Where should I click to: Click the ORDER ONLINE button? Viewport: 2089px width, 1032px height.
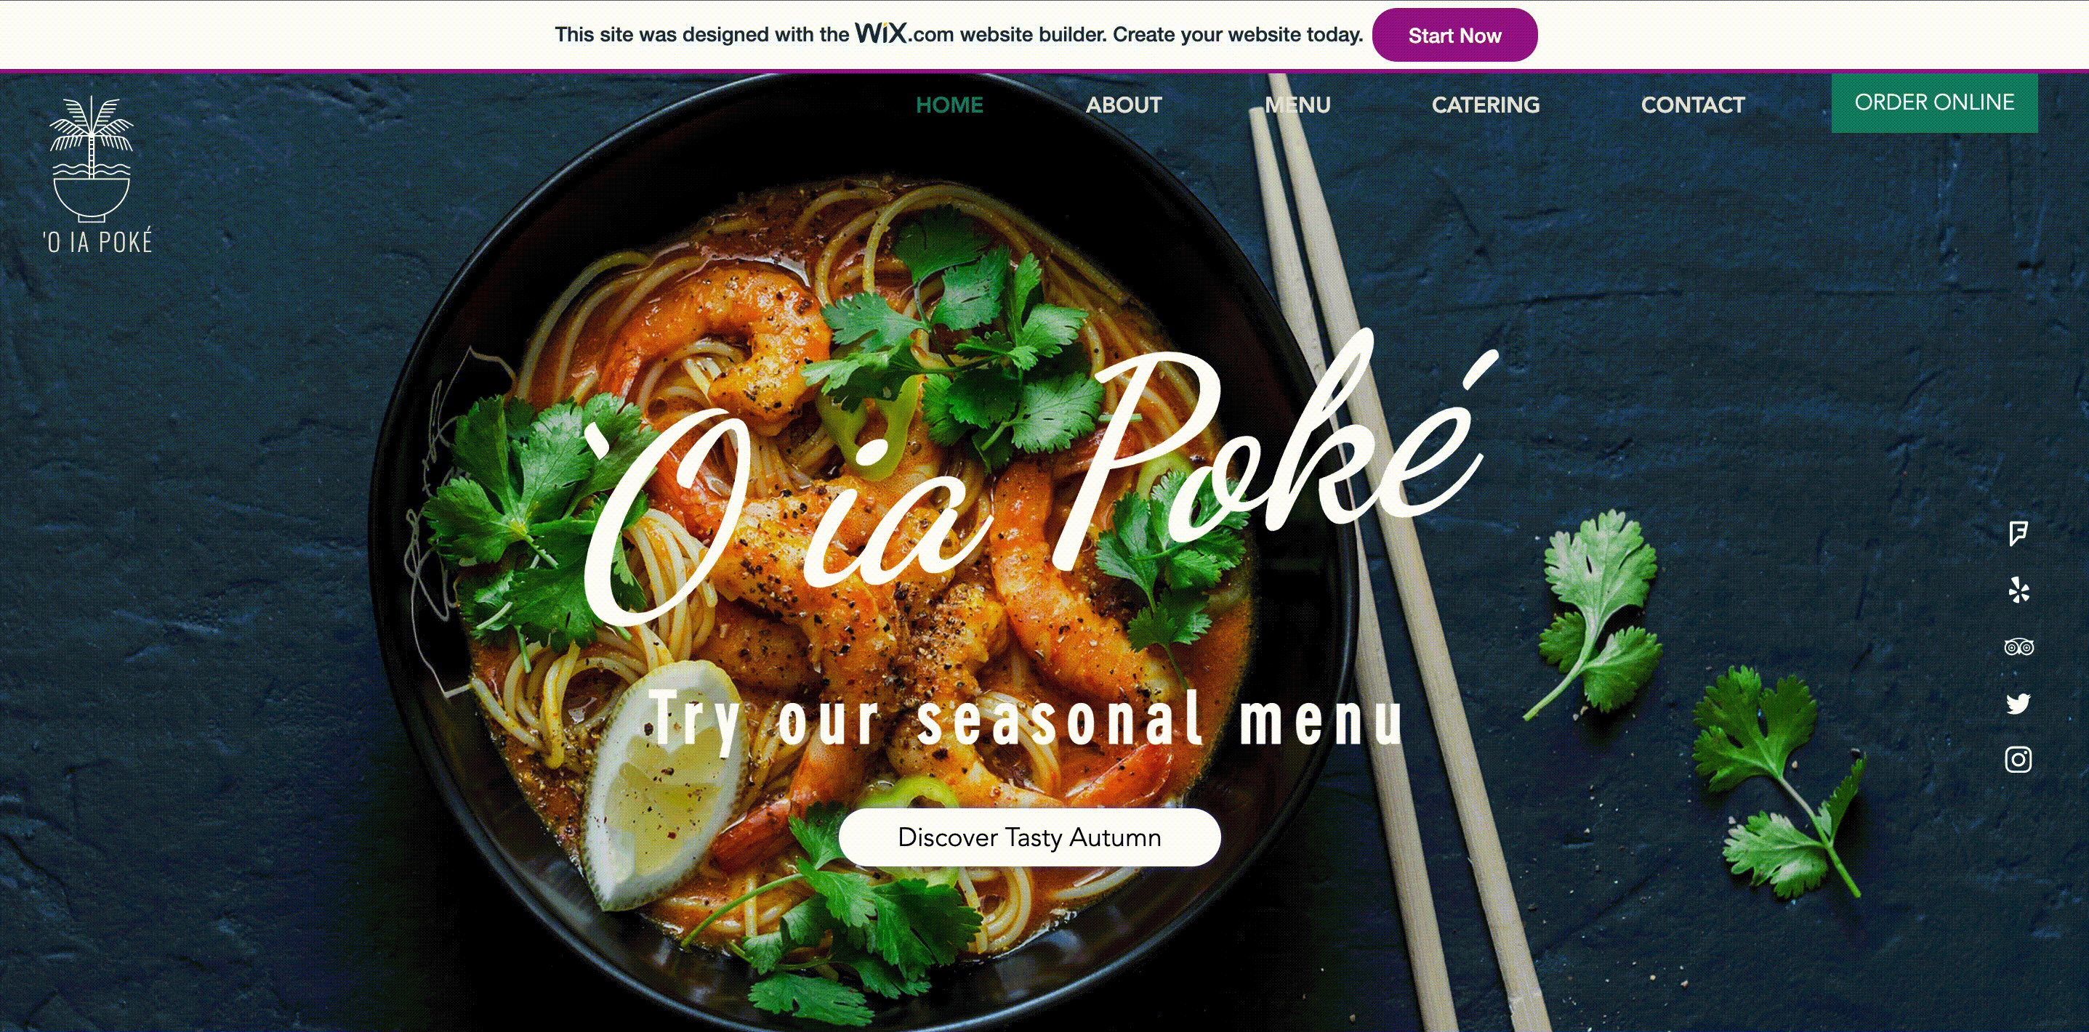coord(1934,103)
